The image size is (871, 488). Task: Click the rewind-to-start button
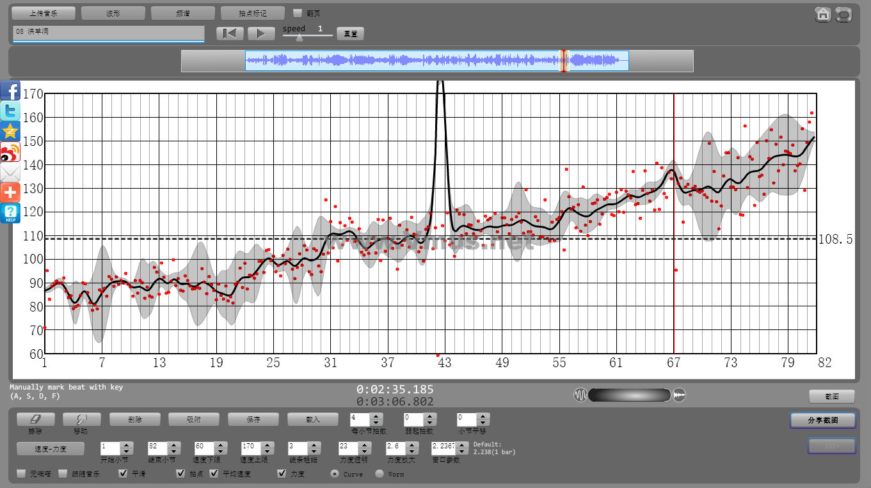[230, 33]
